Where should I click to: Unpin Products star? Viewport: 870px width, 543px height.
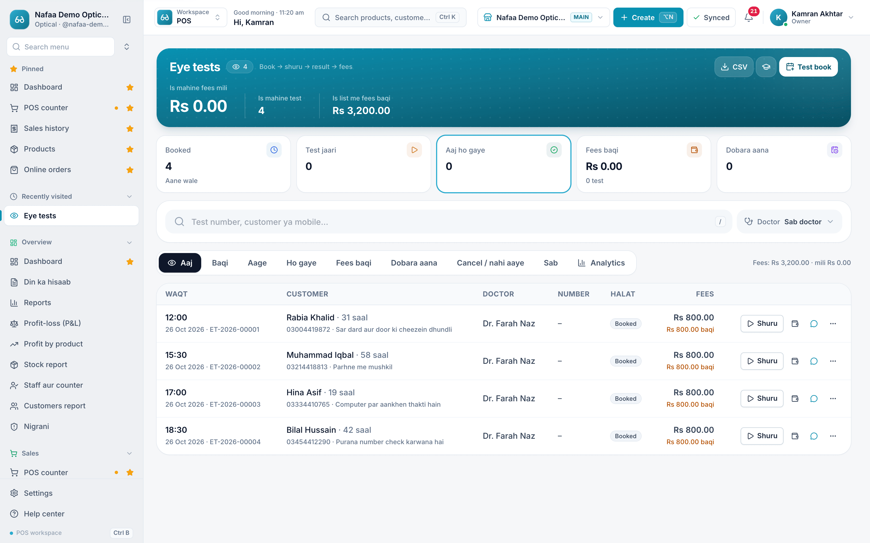pyautogui.click(x=130, y=149)
